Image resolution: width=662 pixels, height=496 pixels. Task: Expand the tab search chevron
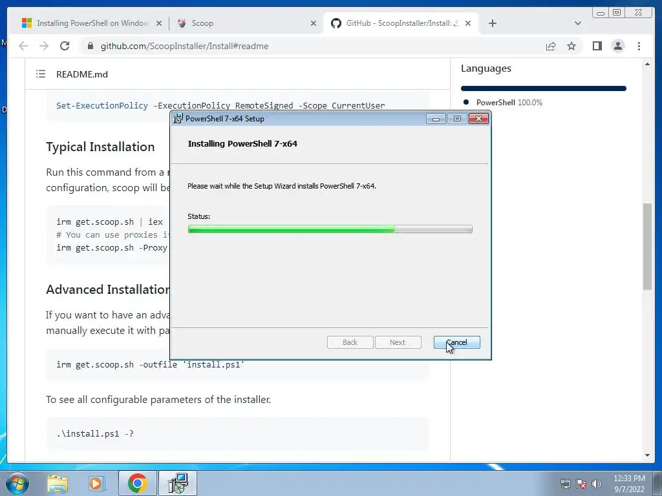point(578,23)
